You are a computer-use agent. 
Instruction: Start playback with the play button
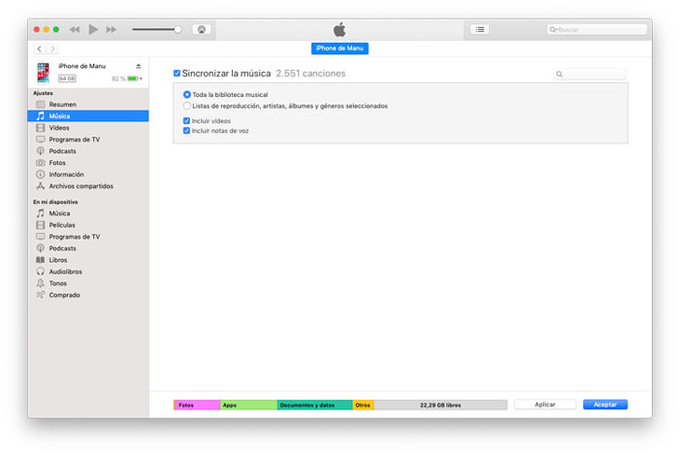click(x=93, y=29)
